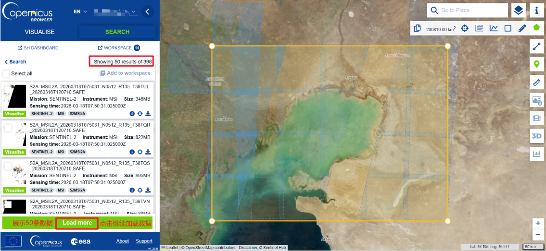Select the draw line tool
546x251 pixels.
[x=536, y=47]
